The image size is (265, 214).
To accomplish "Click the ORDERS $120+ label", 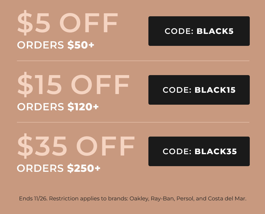I will (x=58, y=107).
